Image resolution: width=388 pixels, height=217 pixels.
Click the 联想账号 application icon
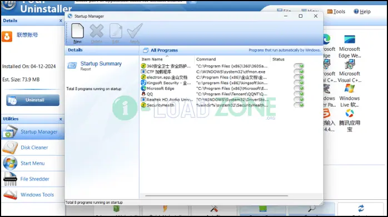click(7, 37)
